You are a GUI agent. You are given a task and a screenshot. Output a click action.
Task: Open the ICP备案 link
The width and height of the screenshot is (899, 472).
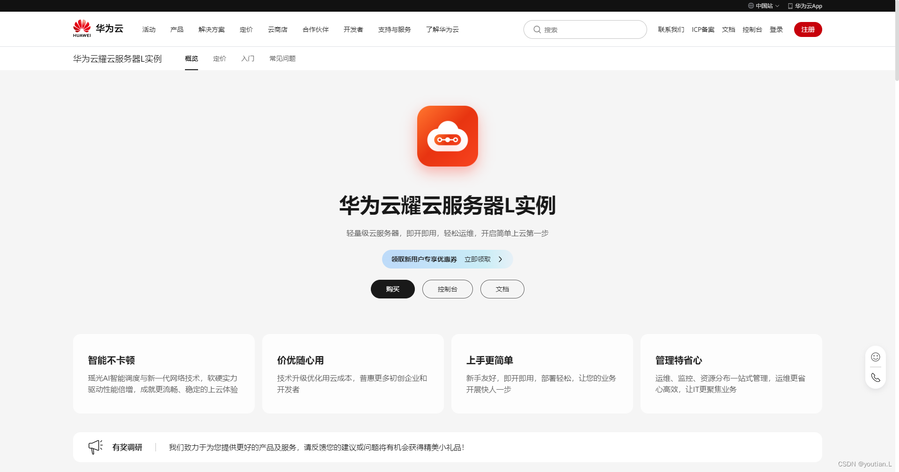[x=703, y=29]
